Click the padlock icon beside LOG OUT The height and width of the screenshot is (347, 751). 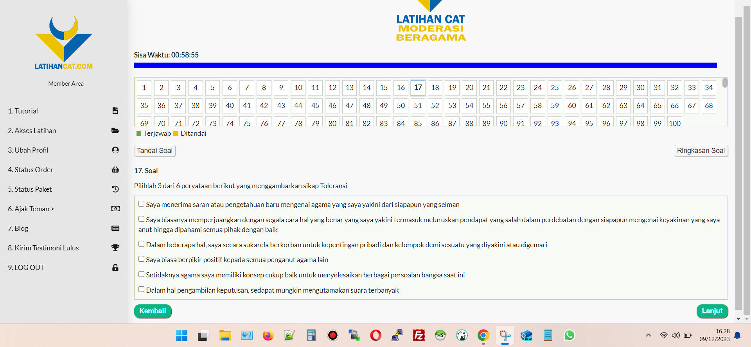(x=115, y=267)
